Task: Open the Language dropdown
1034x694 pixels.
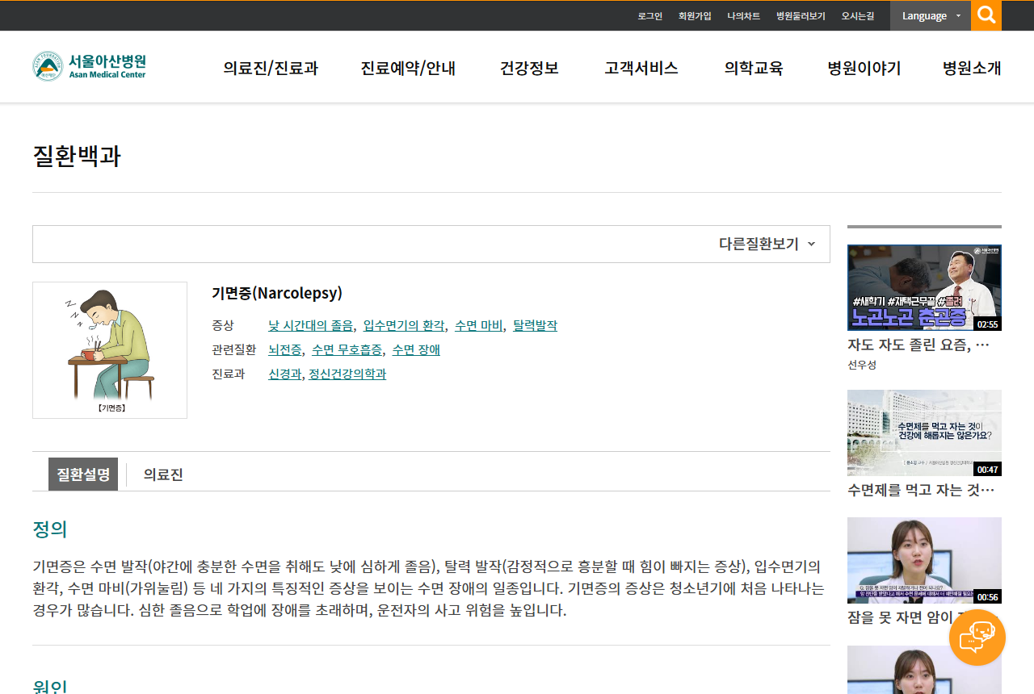Action: pyautogui.click(x=931, y=15)
